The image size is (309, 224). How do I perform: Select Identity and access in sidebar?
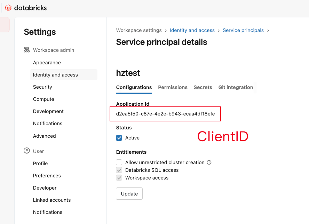point(64,75)
